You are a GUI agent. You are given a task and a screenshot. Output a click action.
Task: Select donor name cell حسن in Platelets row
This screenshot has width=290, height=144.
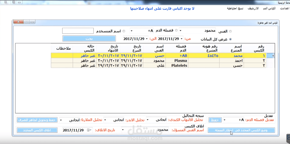click(x=231, y=65)
